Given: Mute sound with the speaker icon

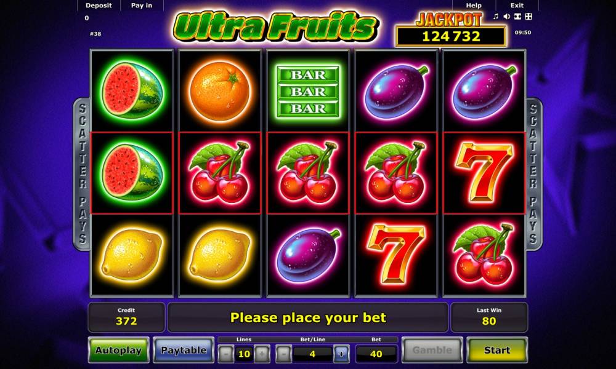Looking at the screenshot, I should pos(507,17).
